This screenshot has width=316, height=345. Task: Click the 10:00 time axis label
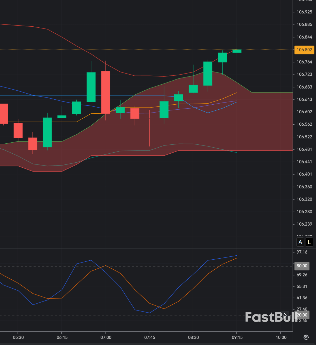281,337
